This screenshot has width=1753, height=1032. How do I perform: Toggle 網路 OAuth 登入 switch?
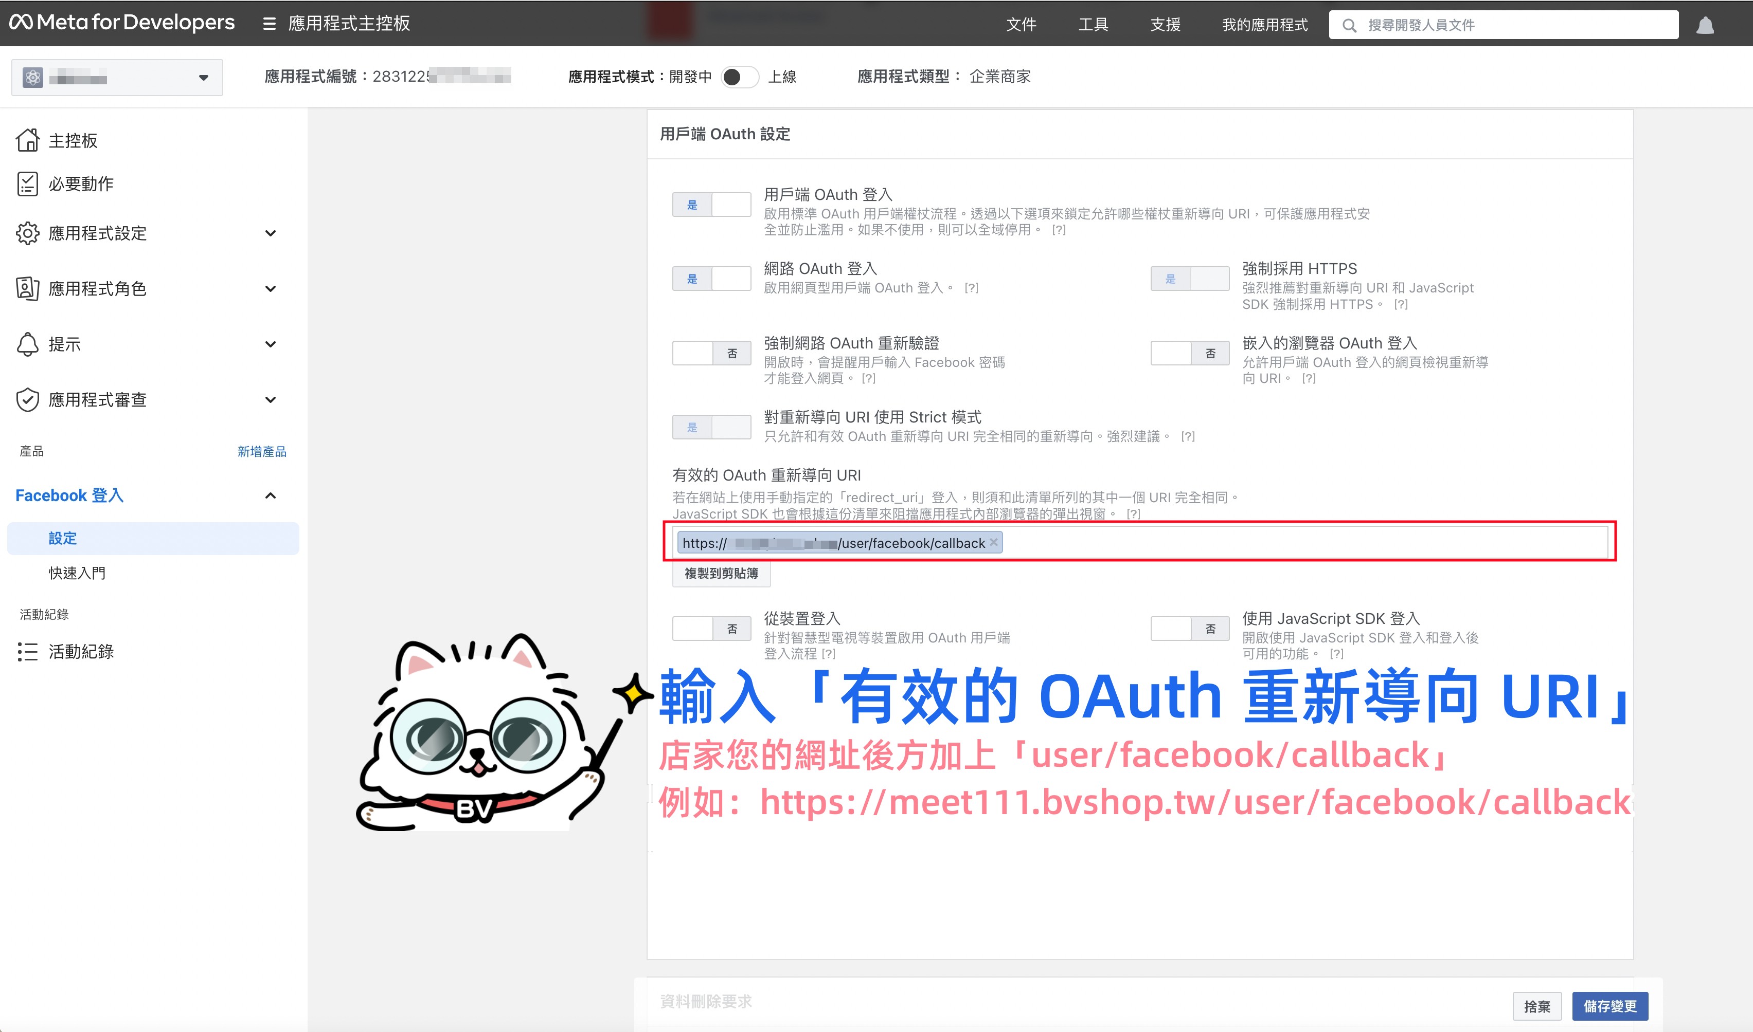(711, 279)
